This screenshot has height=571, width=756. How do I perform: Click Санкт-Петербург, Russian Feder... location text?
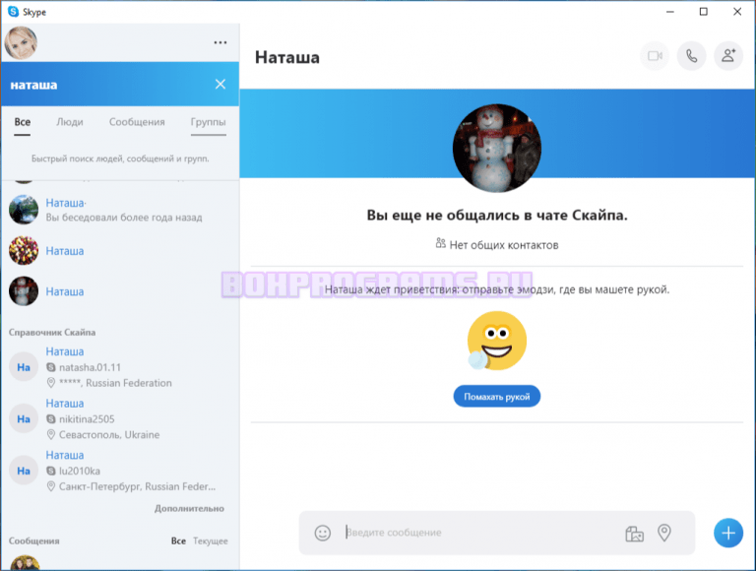(x=137, y=486)
